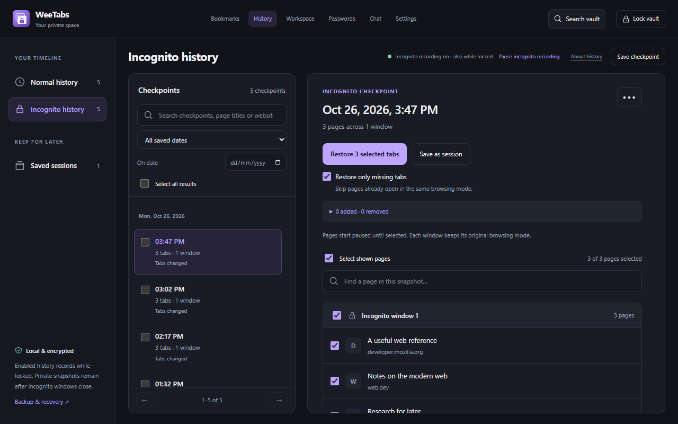The image size is (678, 424).
Task: Uncheck A useful web reference page
Action: point(335,346)
